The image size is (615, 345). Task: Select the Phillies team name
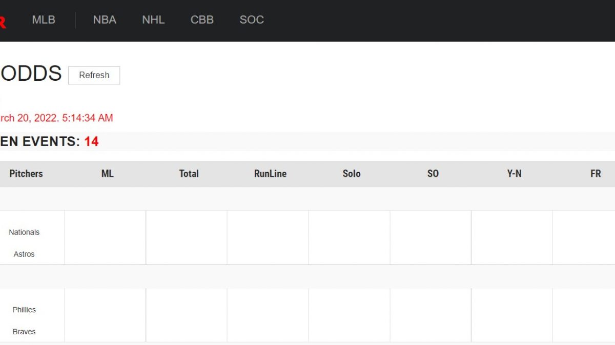tap(24, 310)
